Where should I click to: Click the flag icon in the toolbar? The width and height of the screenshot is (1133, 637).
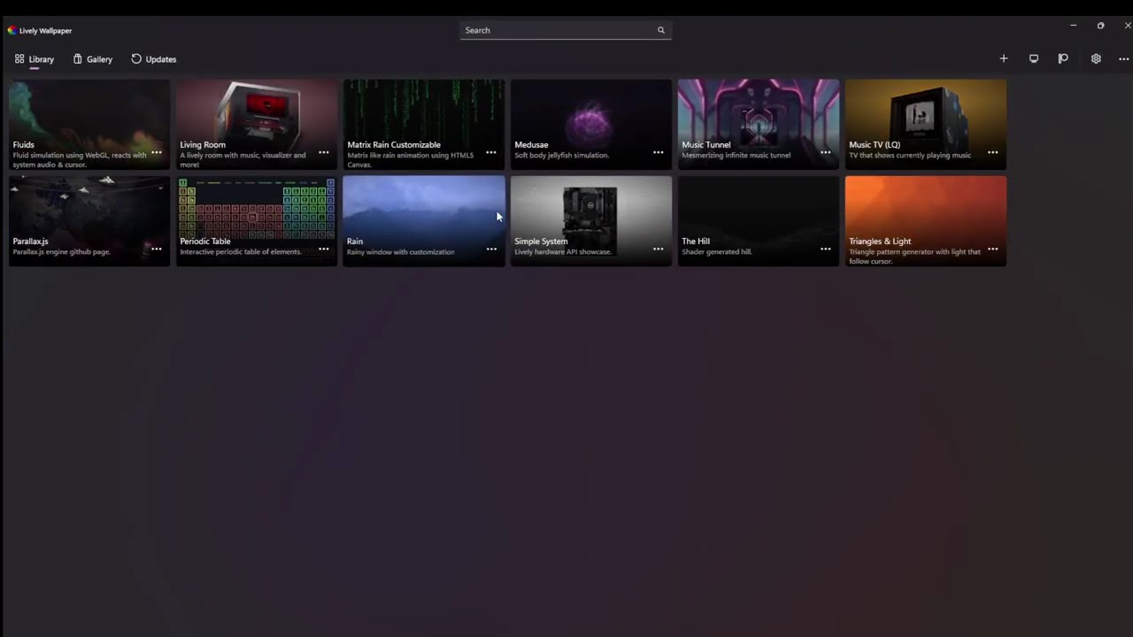[x=1063, y=58]
